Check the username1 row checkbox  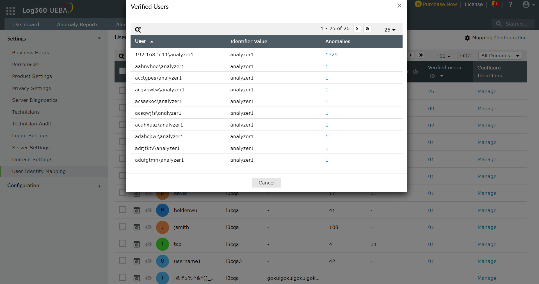122,260
